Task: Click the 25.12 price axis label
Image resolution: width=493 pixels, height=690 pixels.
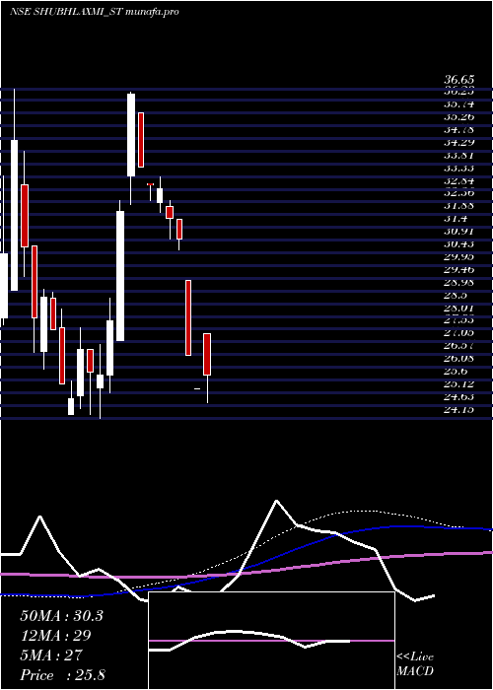Action: point(459,384)
